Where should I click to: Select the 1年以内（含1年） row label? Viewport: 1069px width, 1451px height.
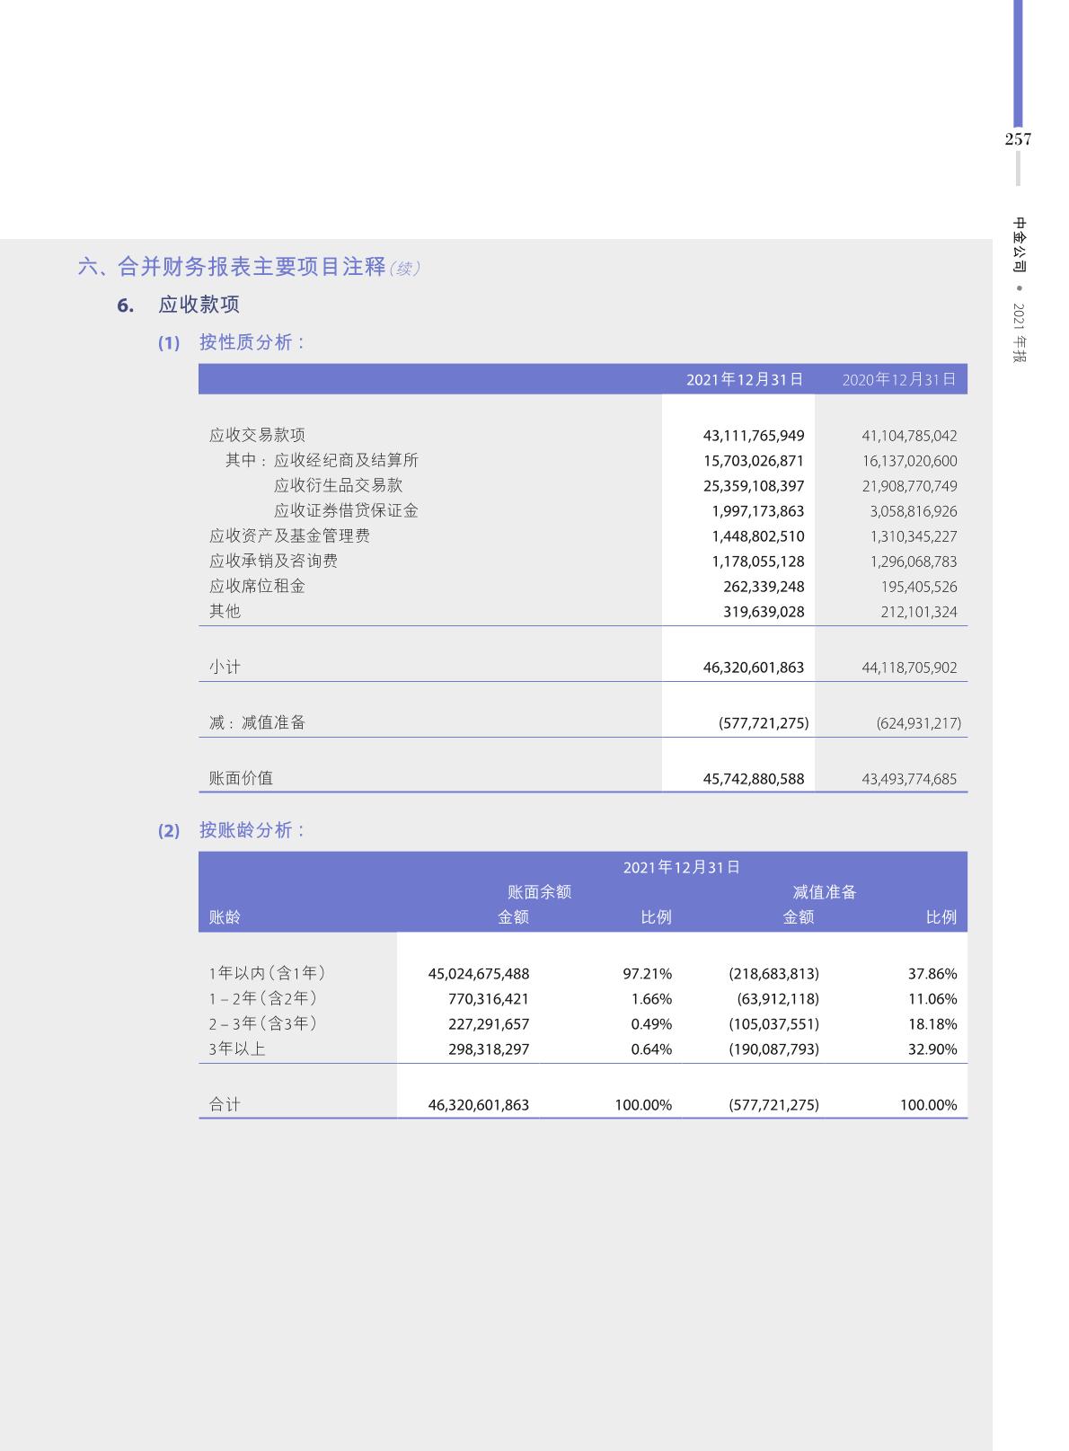click(267, 973)
